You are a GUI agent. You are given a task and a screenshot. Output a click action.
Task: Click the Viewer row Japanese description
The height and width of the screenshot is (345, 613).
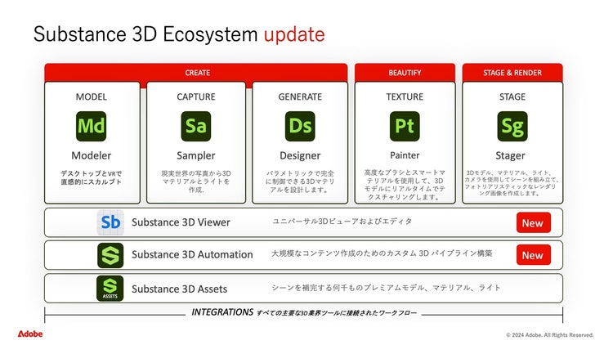342,222
